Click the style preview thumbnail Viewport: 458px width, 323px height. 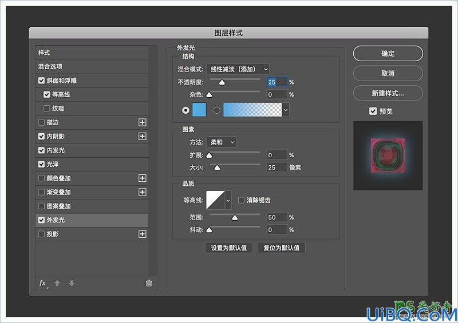point(388,155)
